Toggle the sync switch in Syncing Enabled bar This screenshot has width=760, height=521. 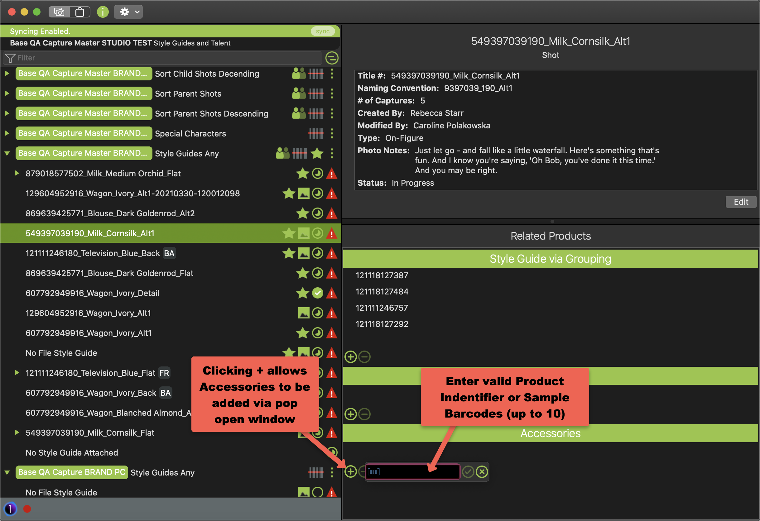click(x=322, y=31)
